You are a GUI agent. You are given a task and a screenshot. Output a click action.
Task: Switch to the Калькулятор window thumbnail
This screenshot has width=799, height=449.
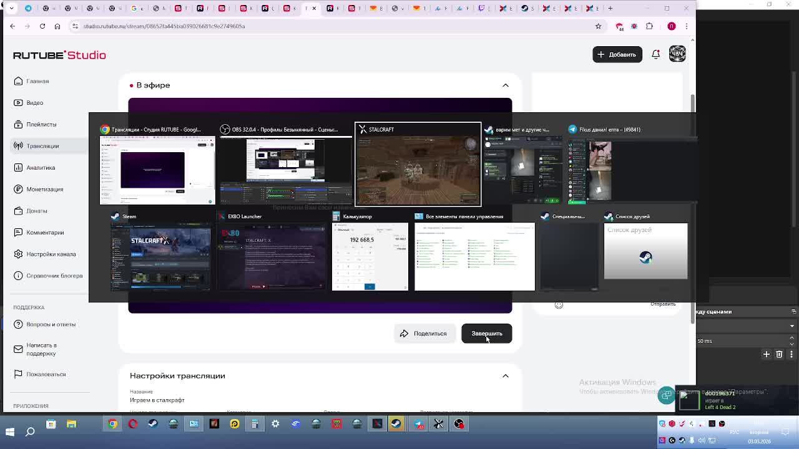pyautogui.click(x=370, y=252)
